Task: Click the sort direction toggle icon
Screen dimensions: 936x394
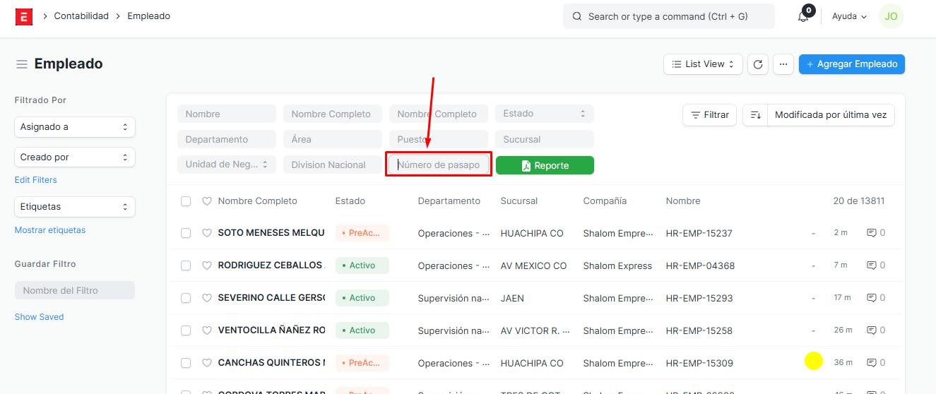Action: (x=755, y=115)
